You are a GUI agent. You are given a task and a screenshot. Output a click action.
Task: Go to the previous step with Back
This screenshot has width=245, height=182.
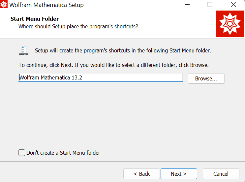click(x=141, y=174)
